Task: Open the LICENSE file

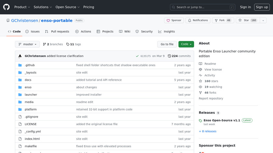Action: click(x=31, y=124)
